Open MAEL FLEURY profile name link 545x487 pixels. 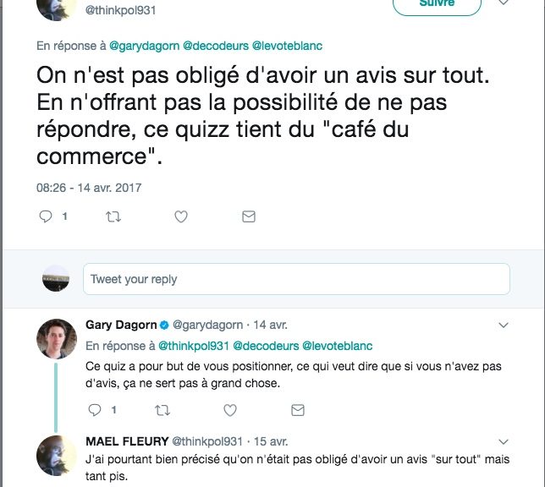tap(126, 441)
